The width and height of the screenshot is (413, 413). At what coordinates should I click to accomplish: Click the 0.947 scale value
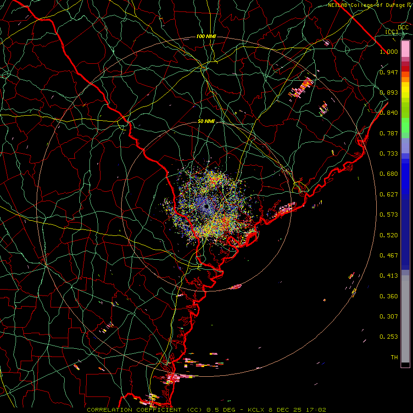tap(389, 72)
